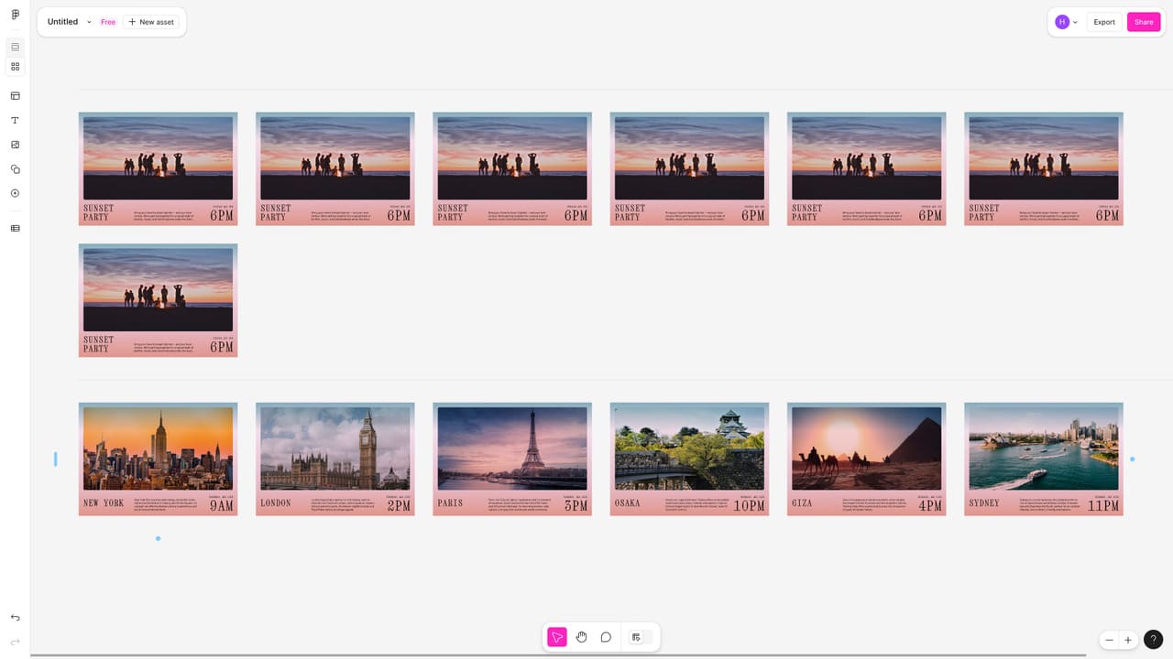Select the Sunset Party asset in second row

158,300
